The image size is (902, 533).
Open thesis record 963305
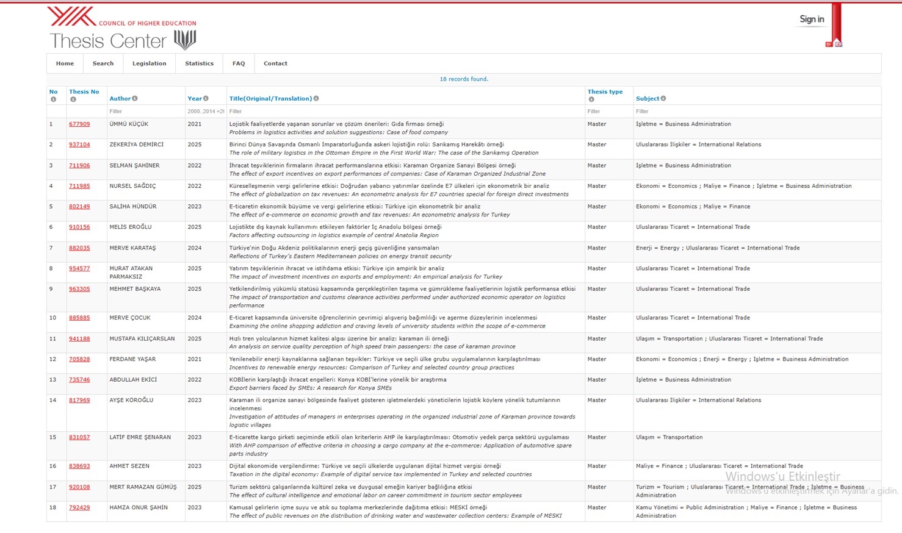pyautogui.click(x=79, y=289)
